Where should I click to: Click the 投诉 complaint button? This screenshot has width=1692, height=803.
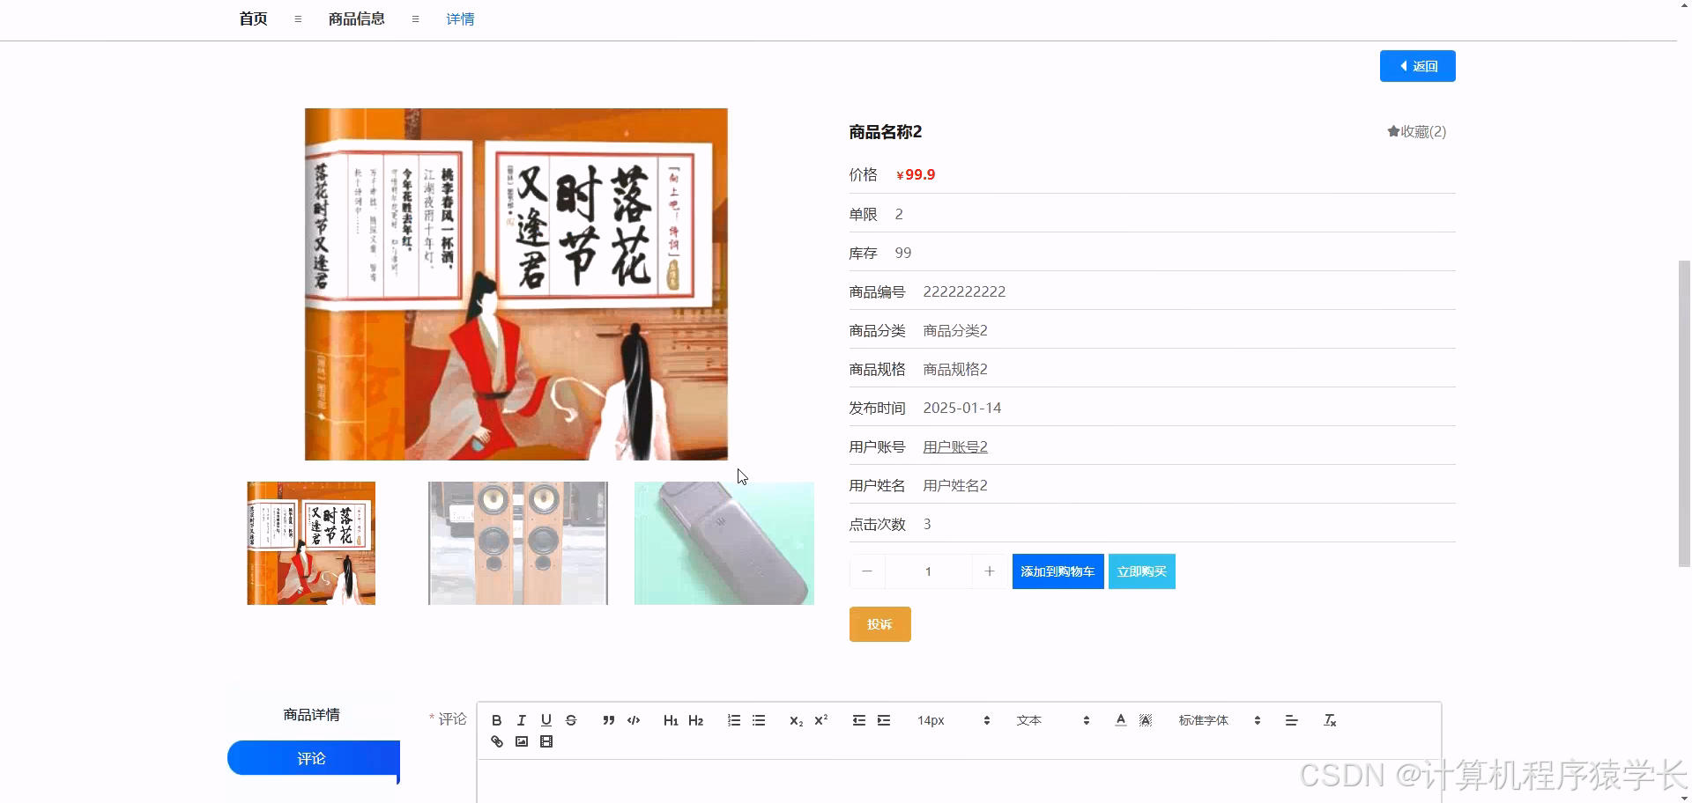879,624
